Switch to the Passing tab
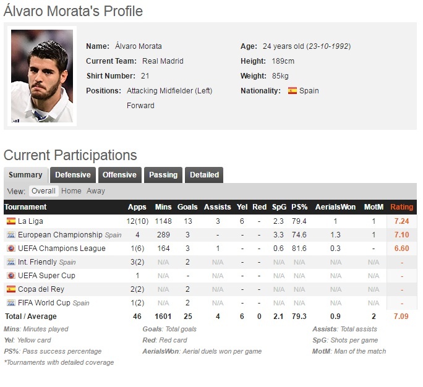 163,175
